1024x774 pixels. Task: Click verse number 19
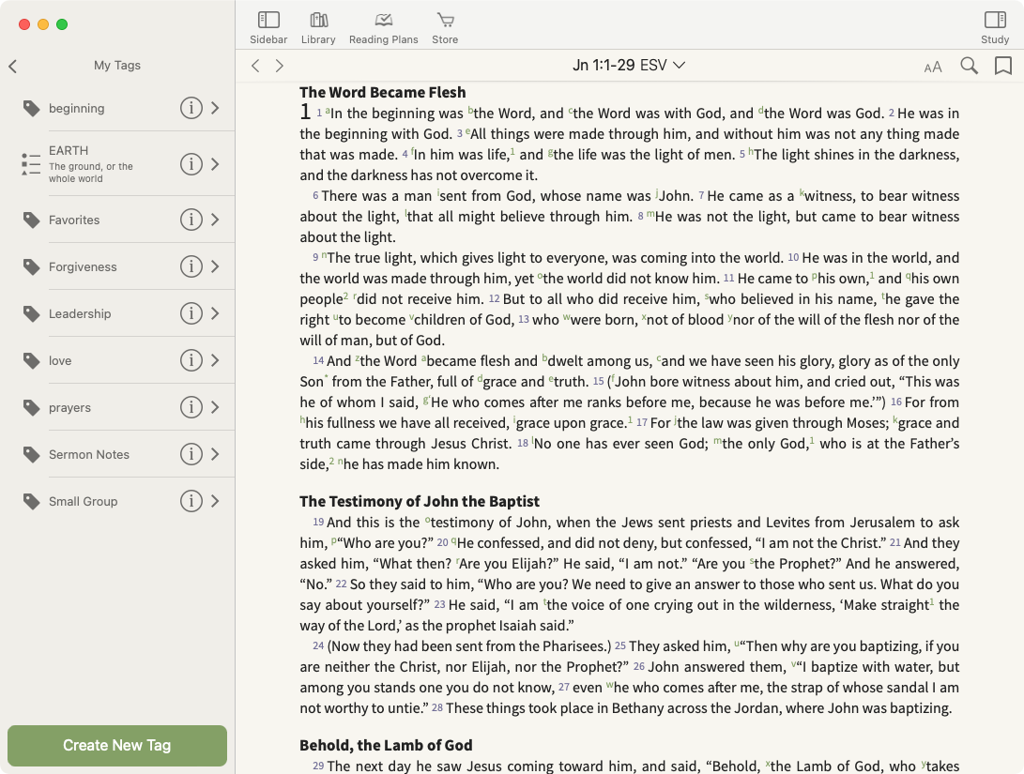coord(318,522)
